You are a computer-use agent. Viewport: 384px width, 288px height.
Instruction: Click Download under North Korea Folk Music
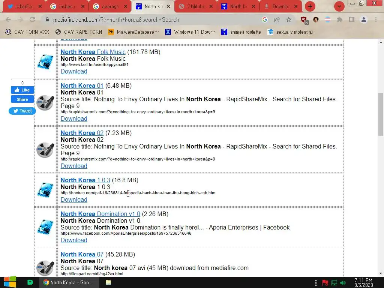[x=74, y=71]
